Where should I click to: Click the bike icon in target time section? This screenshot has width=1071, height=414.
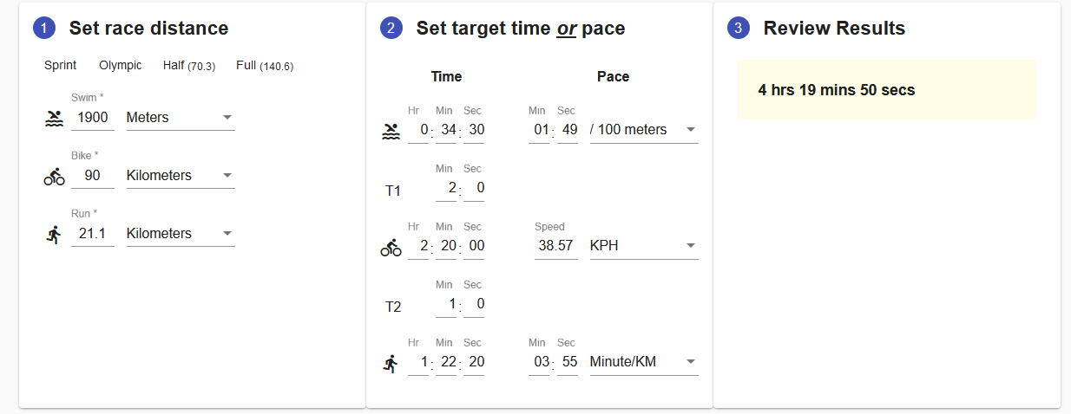click(391, 247)
